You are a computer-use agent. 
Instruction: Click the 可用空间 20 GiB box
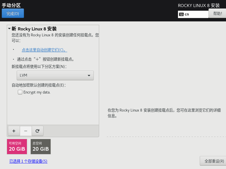[x=17, y=146]
